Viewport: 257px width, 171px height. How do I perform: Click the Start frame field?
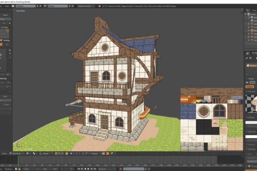[31, 169]
